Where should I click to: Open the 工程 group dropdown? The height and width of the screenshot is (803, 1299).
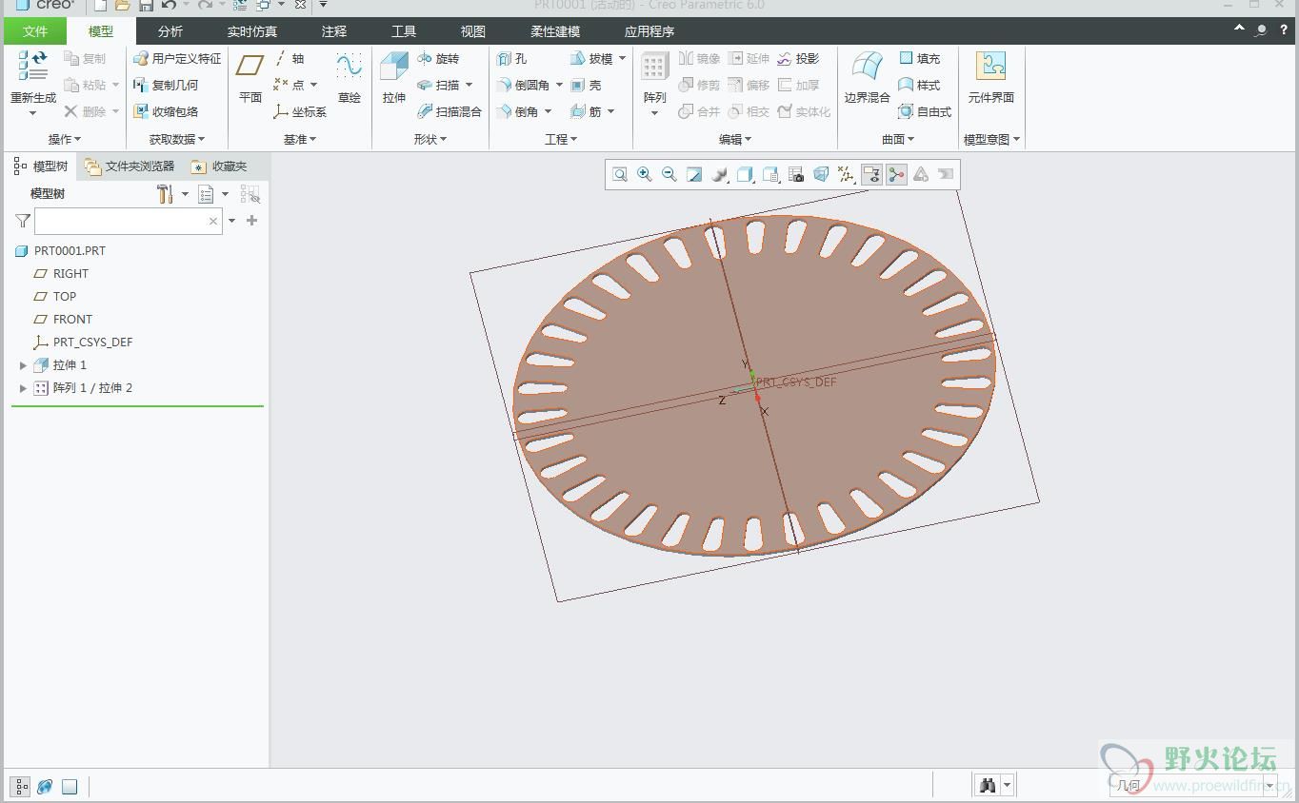click(561, 139)
